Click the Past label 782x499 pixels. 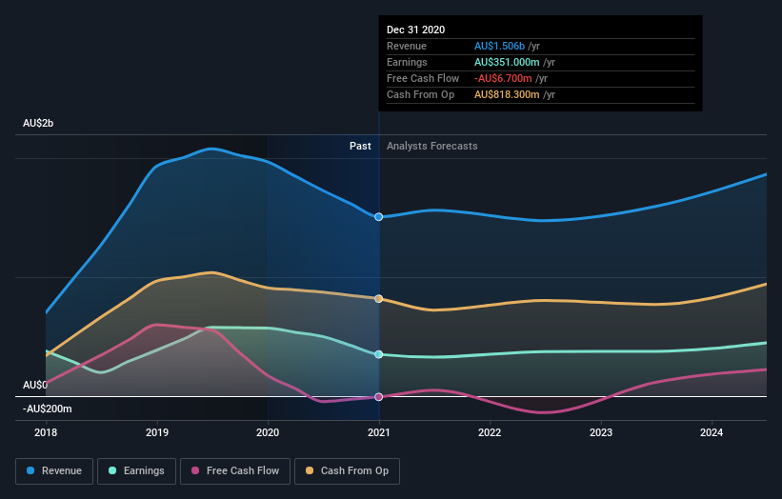pyautogui.click(x=360, y=146)
